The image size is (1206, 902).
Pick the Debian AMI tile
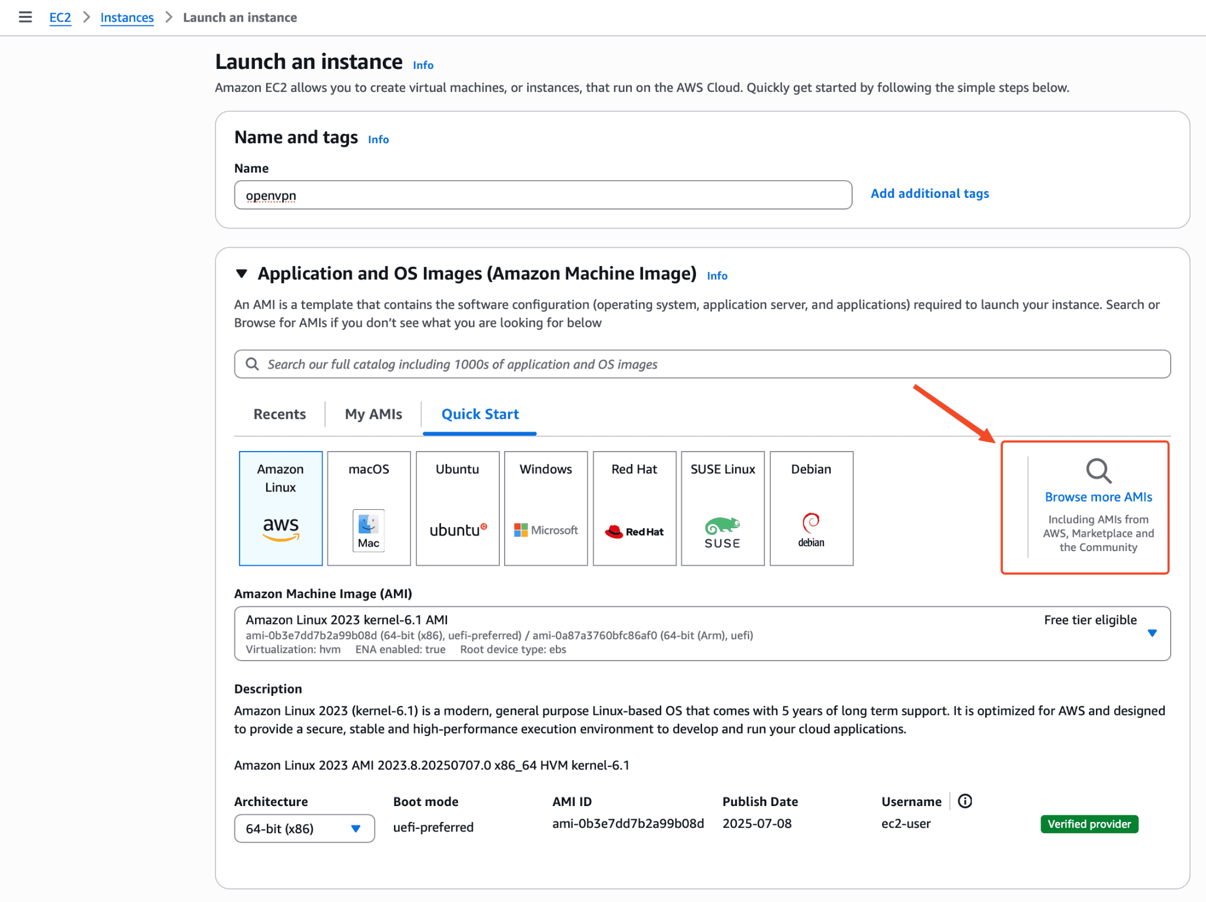point(811,508)
